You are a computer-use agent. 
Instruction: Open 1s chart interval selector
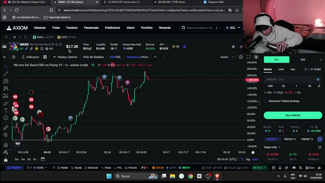[4, 57]
